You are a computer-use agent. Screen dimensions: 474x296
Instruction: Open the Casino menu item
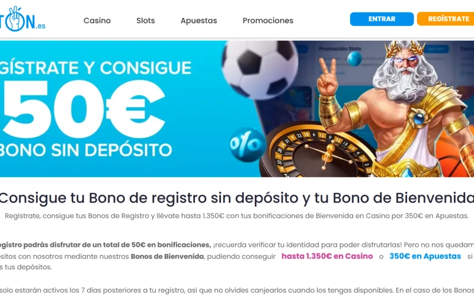tap(97, 21)
